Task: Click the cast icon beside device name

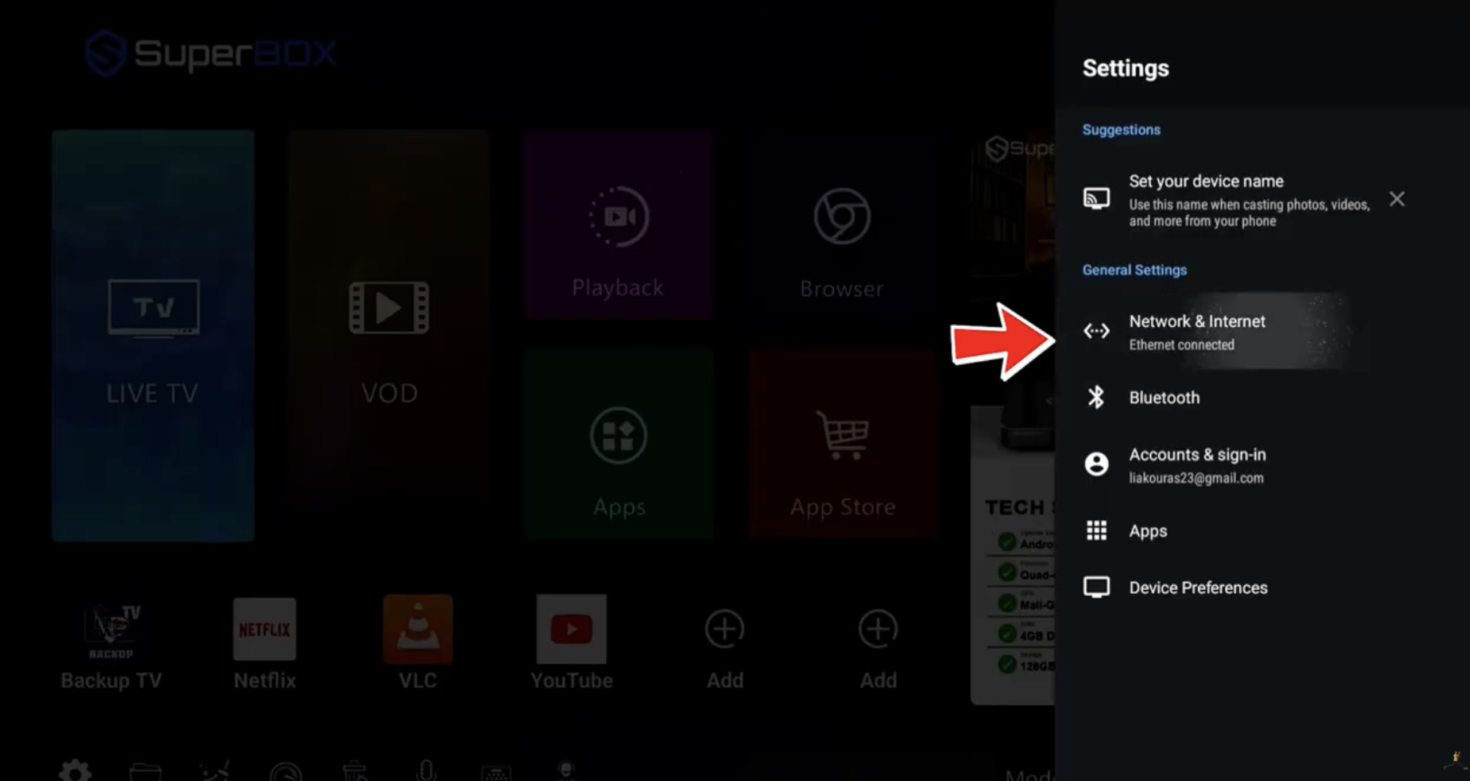Action: [1096, 199]
